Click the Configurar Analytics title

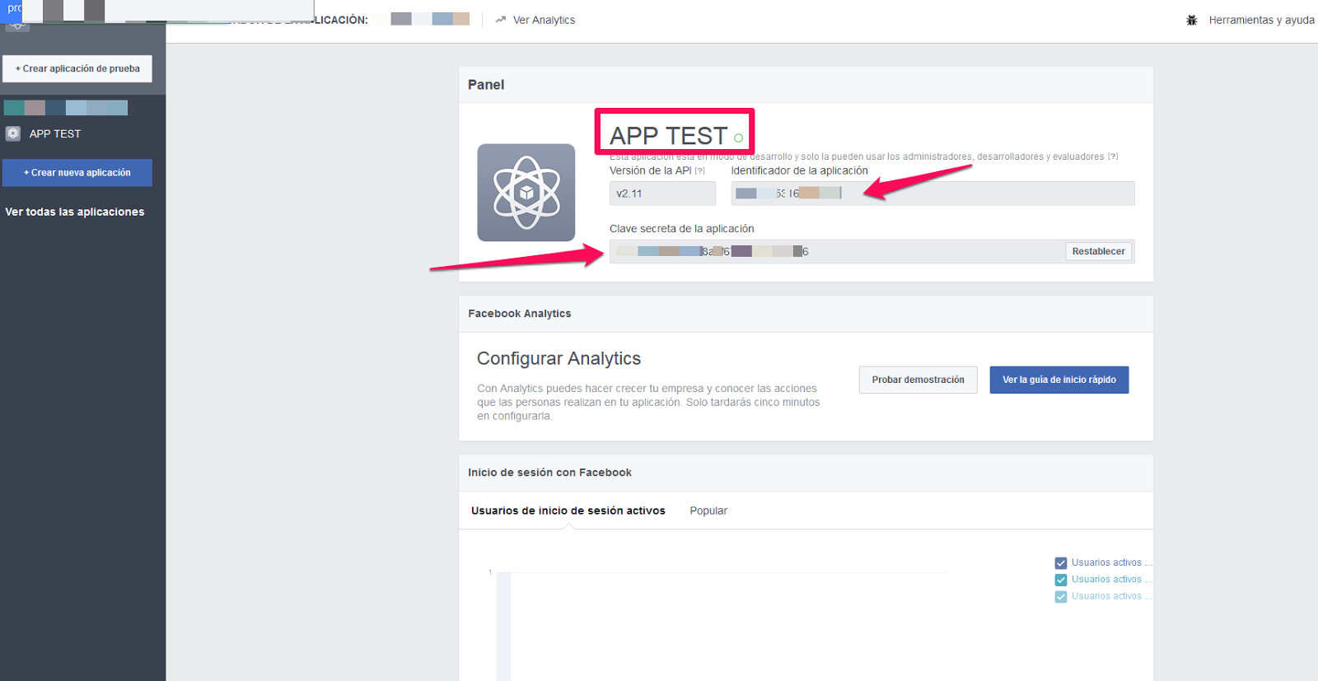click(x=559, y=358)
